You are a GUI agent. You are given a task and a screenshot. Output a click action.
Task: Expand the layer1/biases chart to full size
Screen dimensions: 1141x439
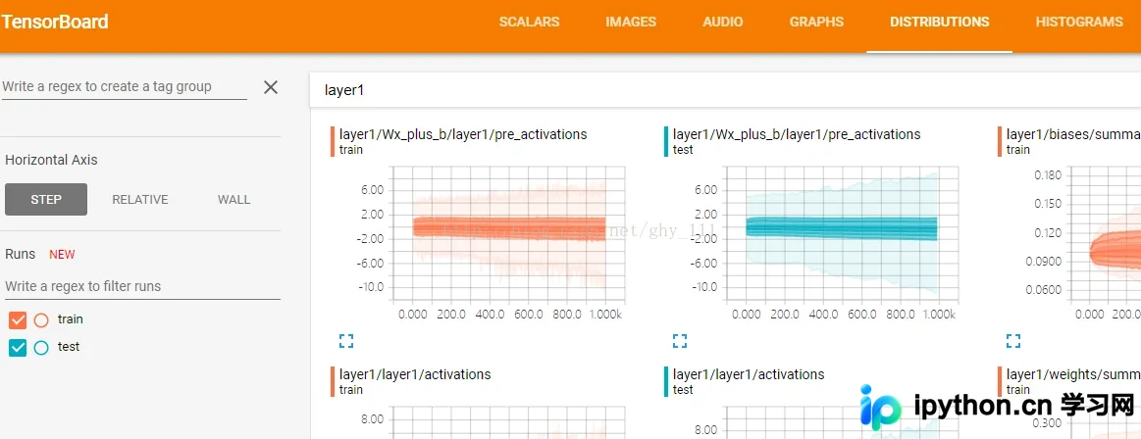point(1012,341)
